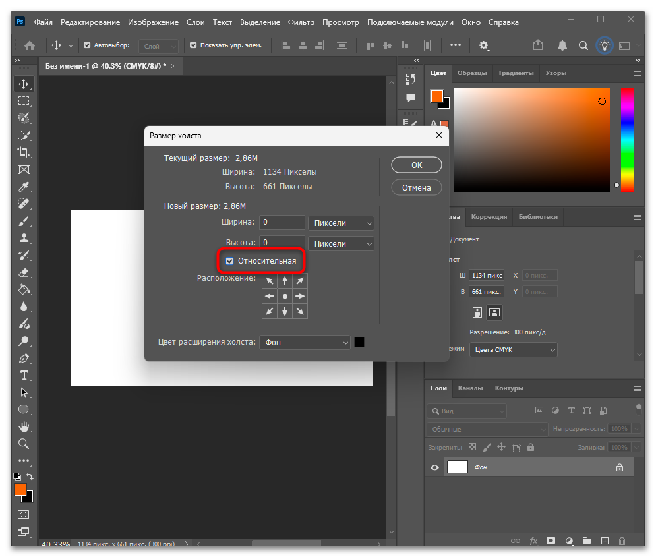Open the Discover lightbulb icon
The height and width of the screenshot is (557, 656).
[604, 45]
